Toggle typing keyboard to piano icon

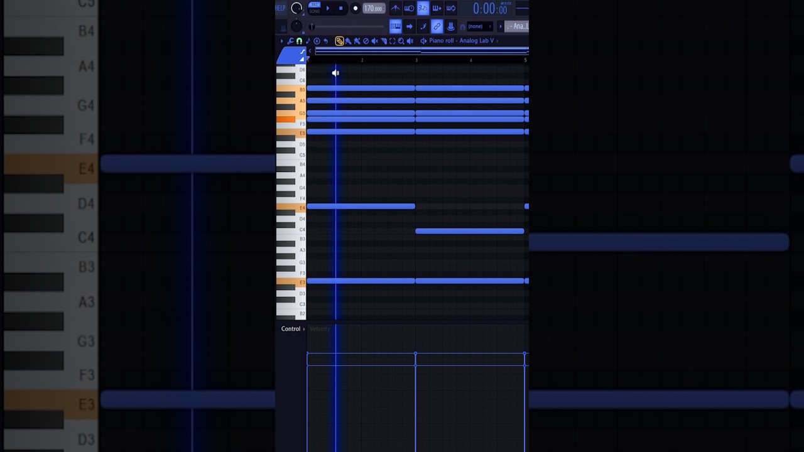pyautogui.click(x=396, y=26)
